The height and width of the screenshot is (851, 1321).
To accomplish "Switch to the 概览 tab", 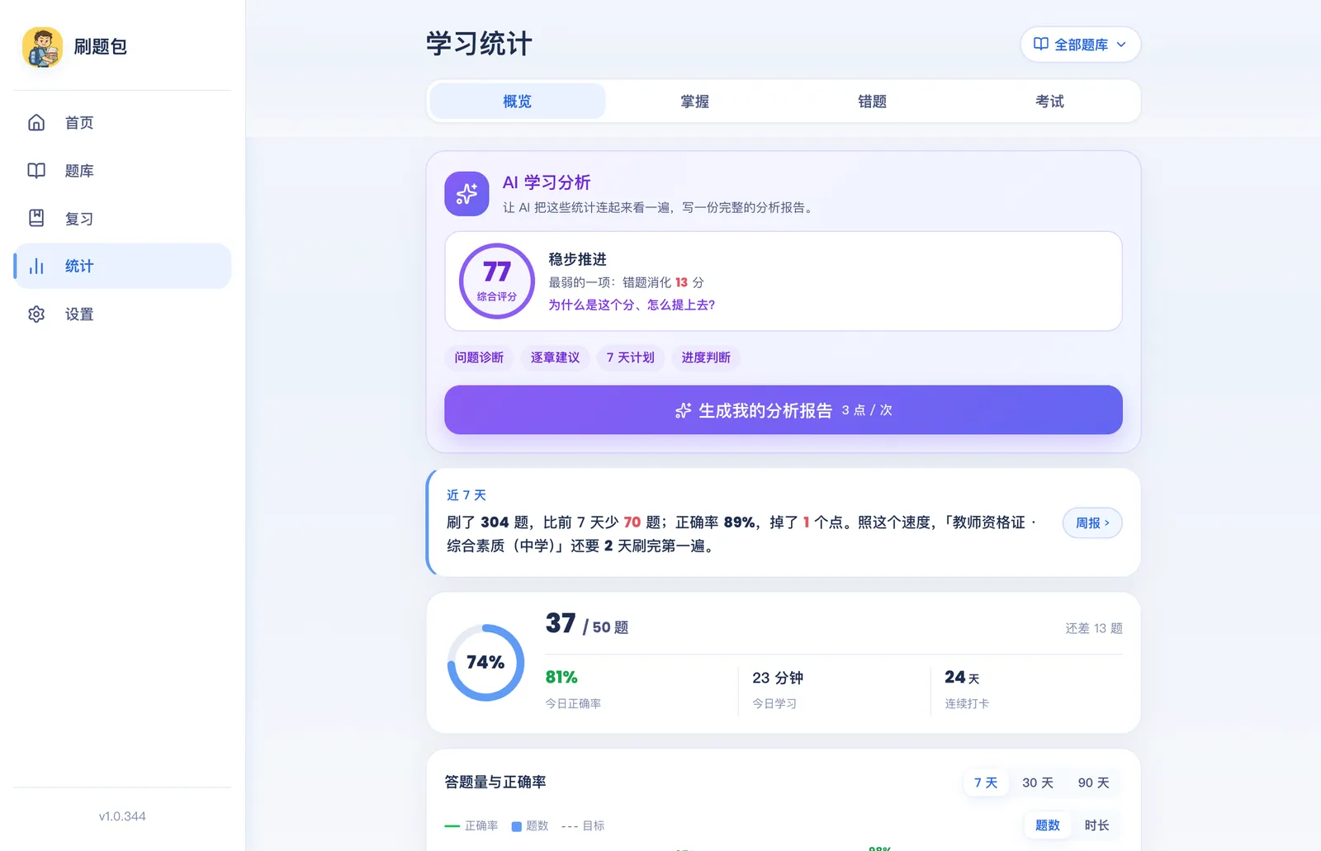I will (518, 102).
